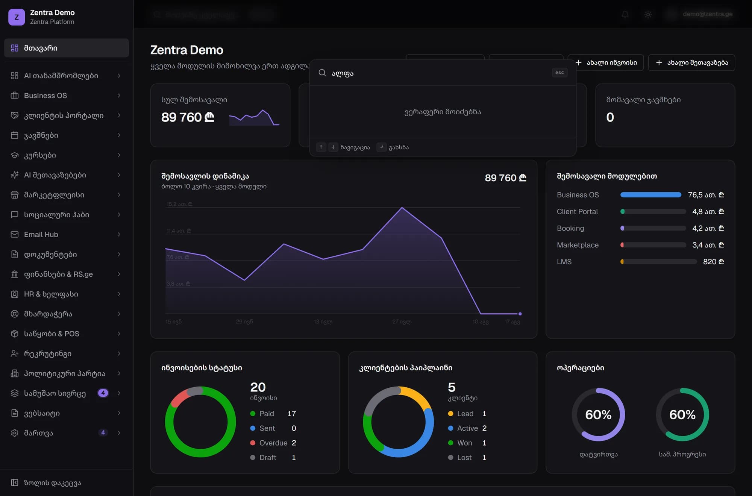Open the demo@zentra.ge account menu

(700, 14)
